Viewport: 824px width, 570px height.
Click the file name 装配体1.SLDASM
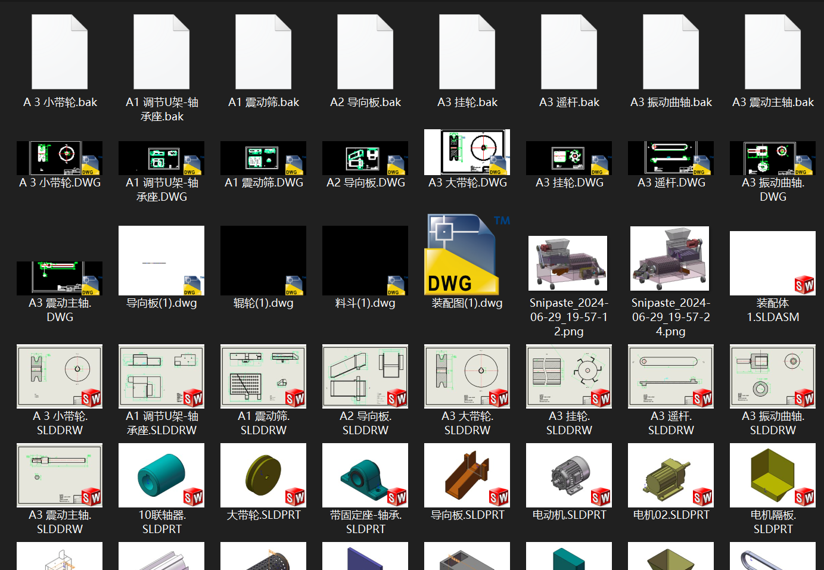pyautogui.click(x=773, y=310)
